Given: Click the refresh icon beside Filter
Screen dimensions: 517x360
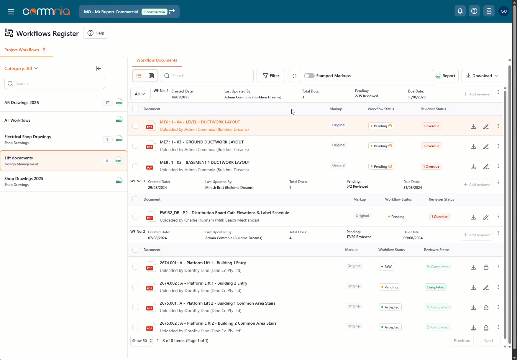Looking at the screenshot, I should [294, 76].
